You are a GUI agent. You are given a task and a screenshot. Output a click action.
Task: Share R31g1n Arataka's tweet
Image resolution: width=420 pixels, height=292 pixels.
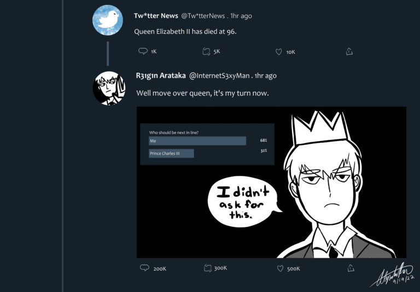[x=350, y=268]
